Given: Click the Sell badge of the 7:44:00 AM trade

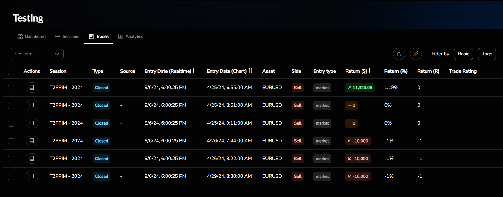Looking at the screenshot, I should [298, 141].
